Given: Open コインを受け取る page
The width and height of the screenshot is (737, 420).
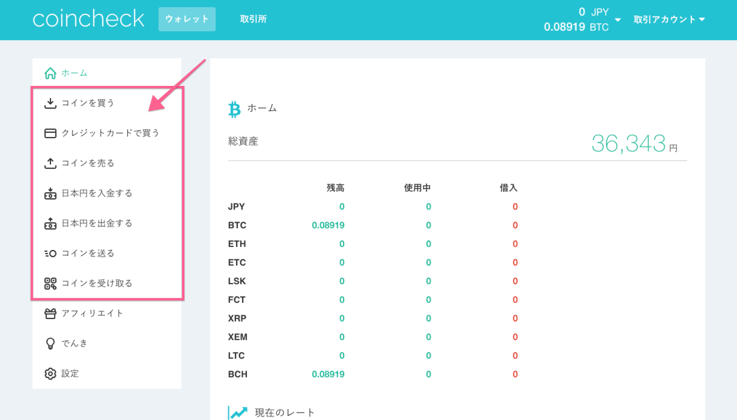Looking at the screenshot, I should [107, 284].
